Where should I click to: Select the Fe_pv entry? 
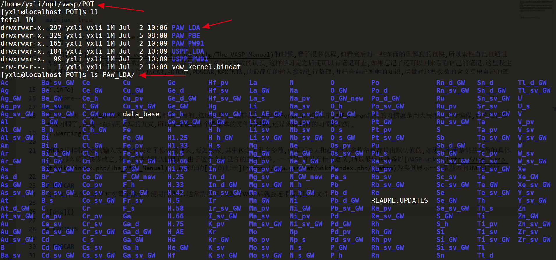click(x=133, y=145)
